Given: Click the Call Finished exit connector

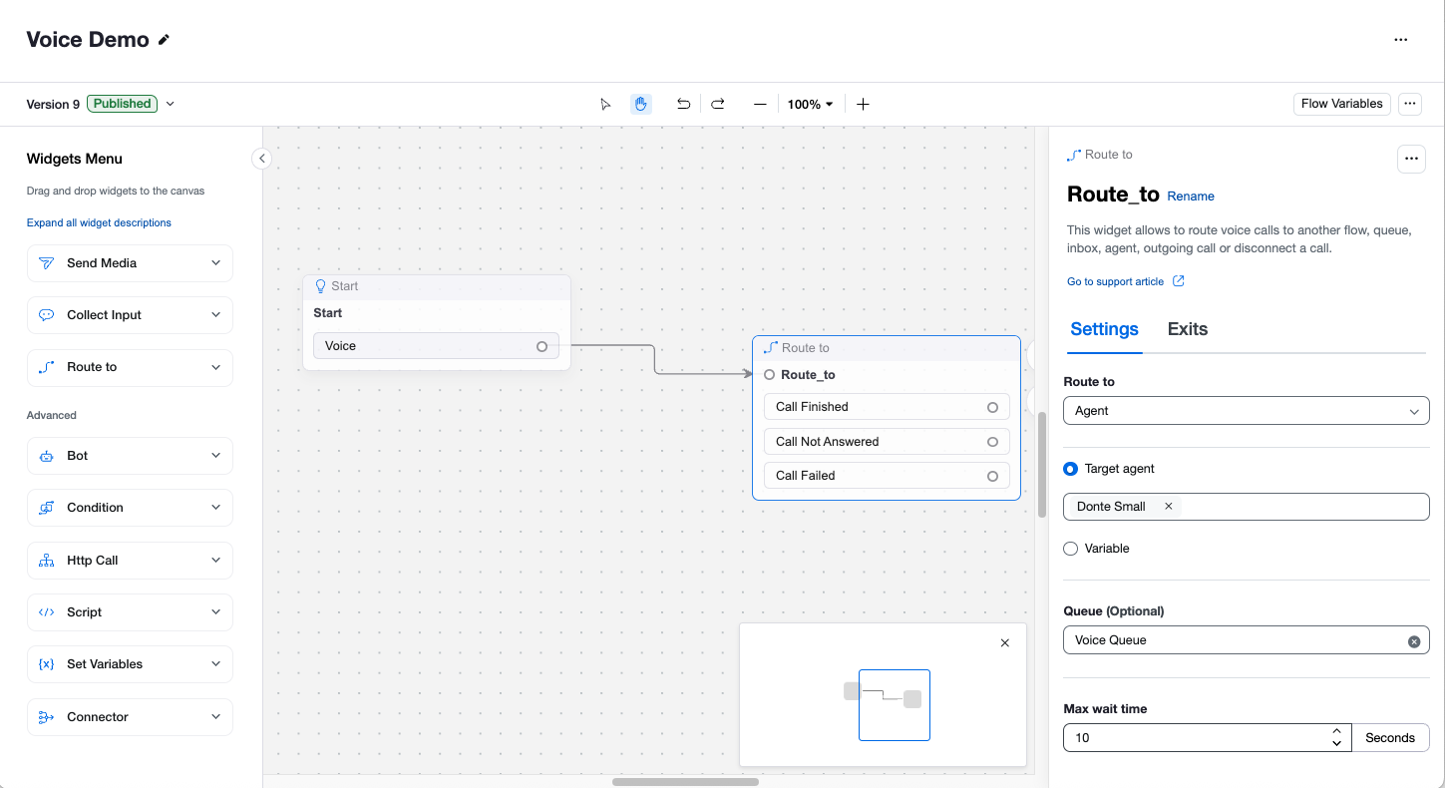Looking at the screenshot, I should (992, 407).
